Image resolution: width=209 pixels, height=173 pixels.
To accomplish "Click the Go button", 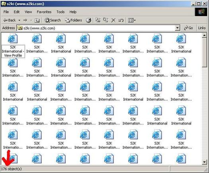I will click(x=188, y=28).
